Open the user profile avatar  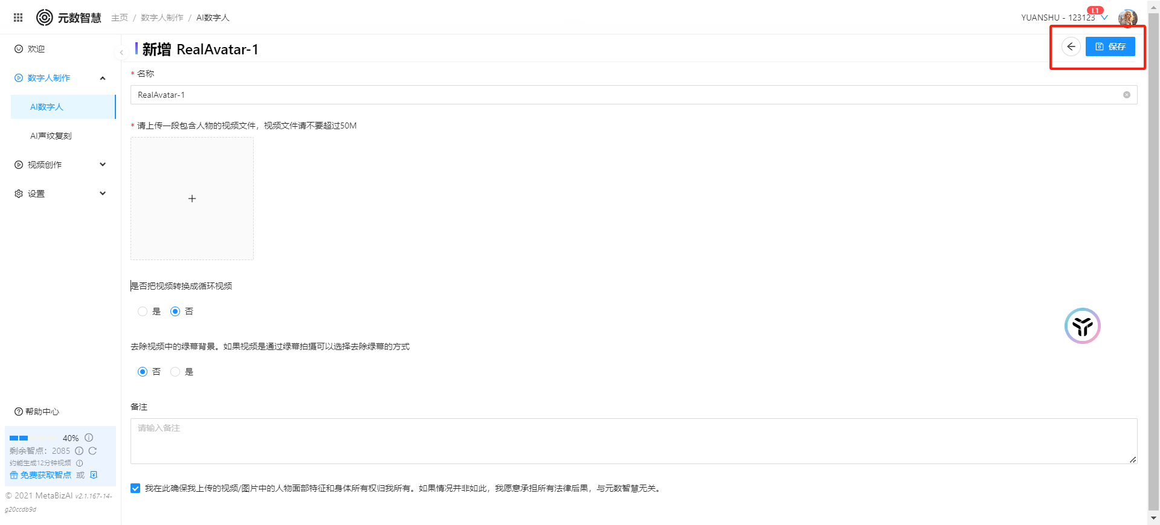pos(1127,18)
